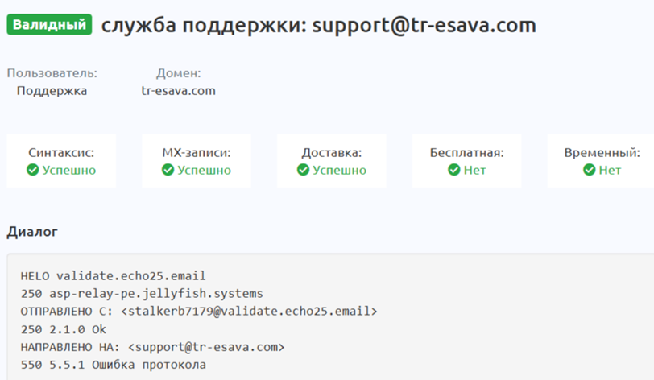
Task: Click the 250 asp-relay-pe.jellyfish.systems line
Action: [142, 293]
